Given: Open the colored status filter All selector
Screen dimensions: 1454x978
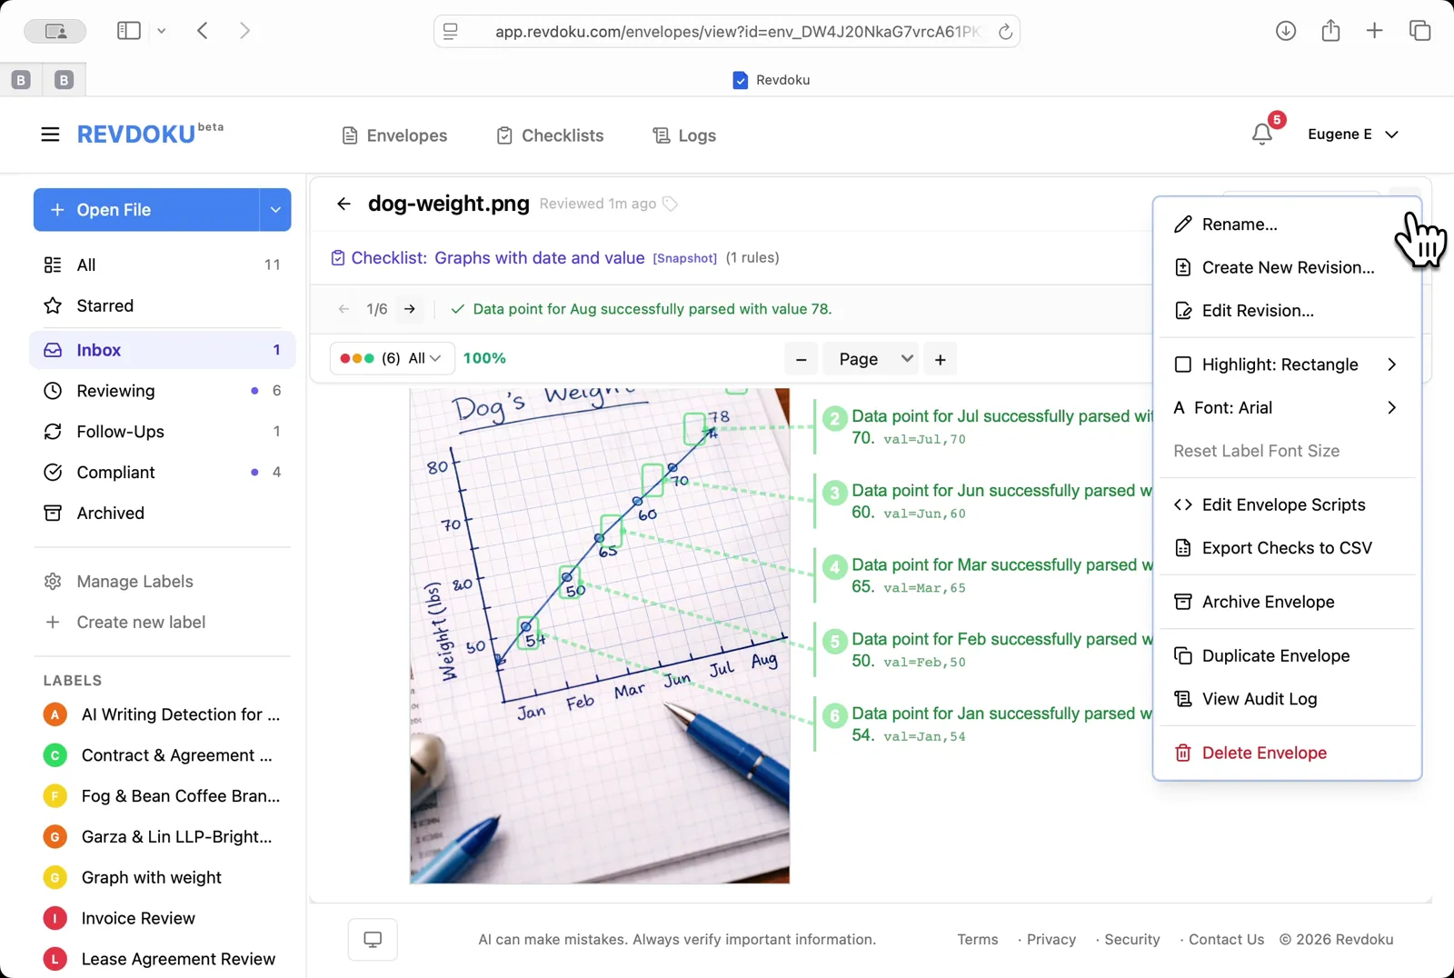Looking at the screenshot, I should (390, 358).
